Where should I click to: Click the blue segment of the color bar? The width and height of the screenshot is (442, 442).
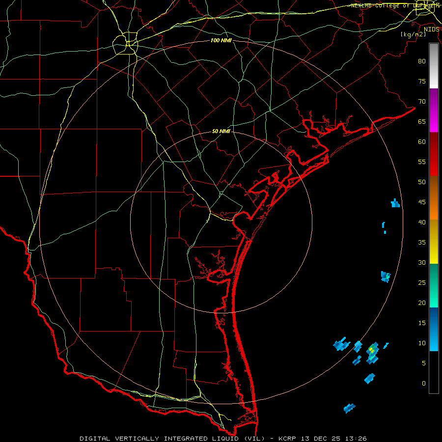(x=434, y=329)
